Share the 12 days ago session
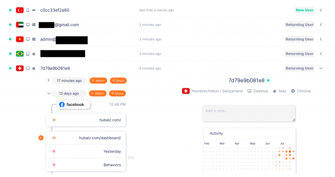 117,93
